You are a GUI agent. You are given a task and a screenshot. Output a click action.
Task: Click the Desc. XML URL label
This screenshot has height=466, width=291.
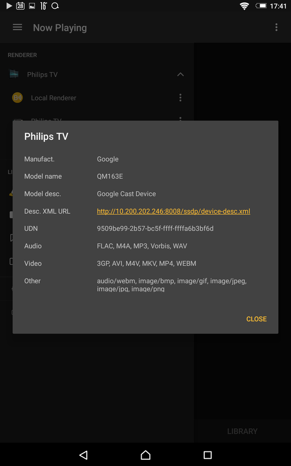click(47, 211)
